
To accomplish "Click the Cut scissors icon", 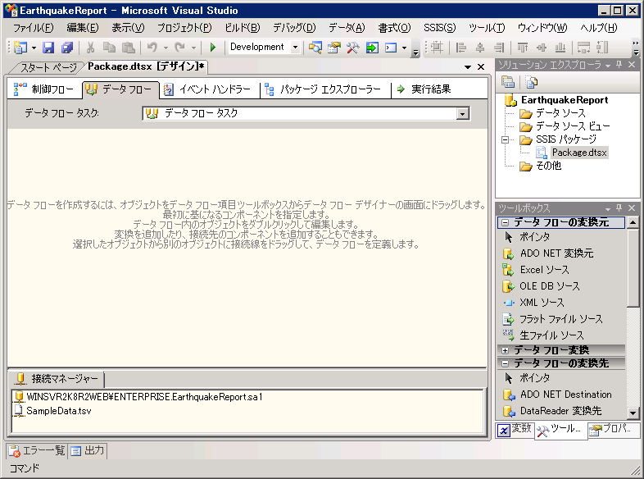I will (90, 48).
